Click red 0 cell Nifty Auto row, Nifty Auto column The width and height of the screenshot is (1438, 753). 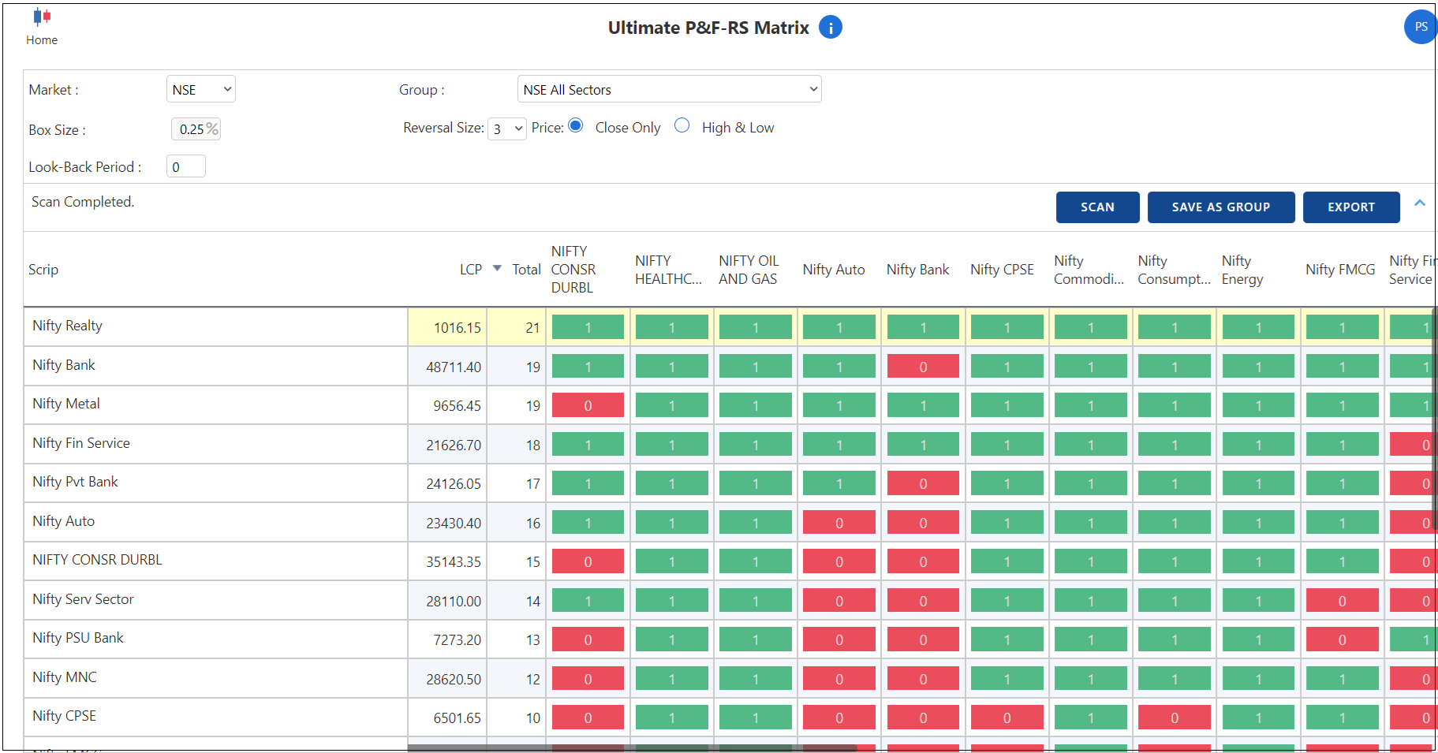839,523
